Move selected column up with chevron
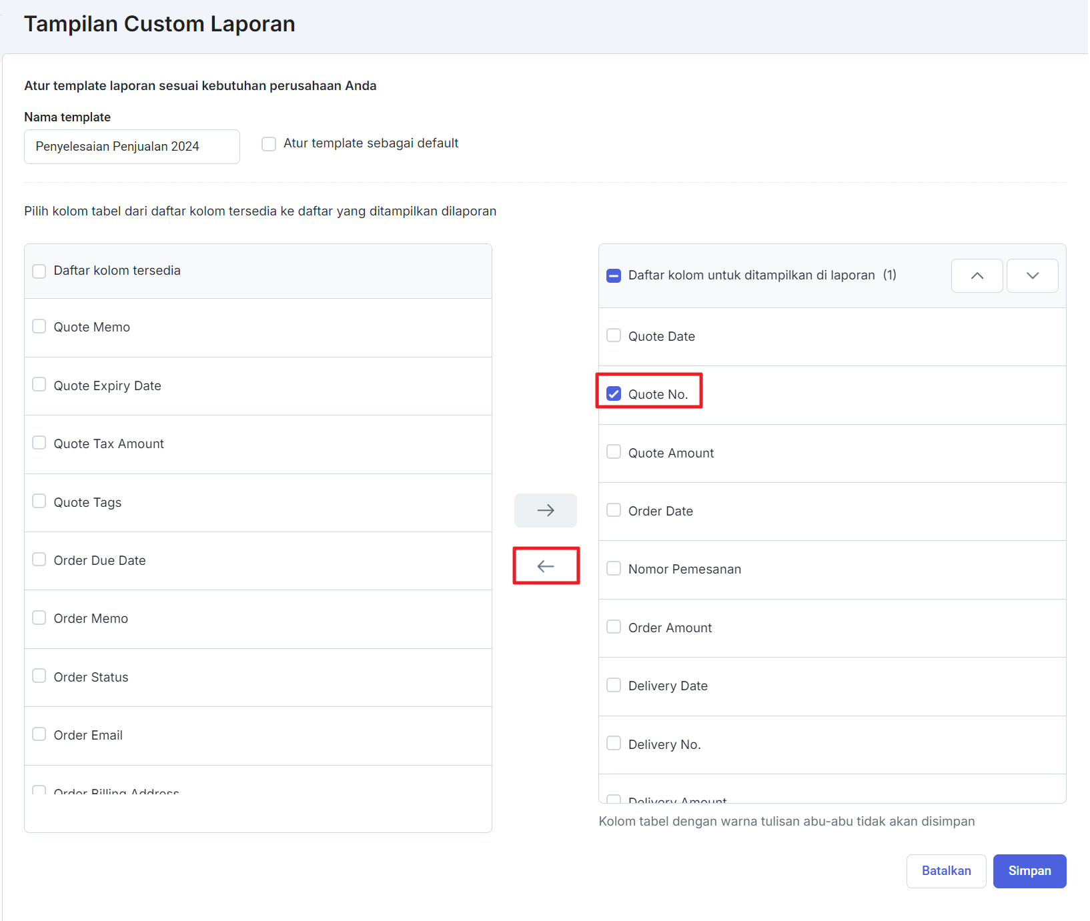The height and width of the screenshot is (921, 1090). 977,275
